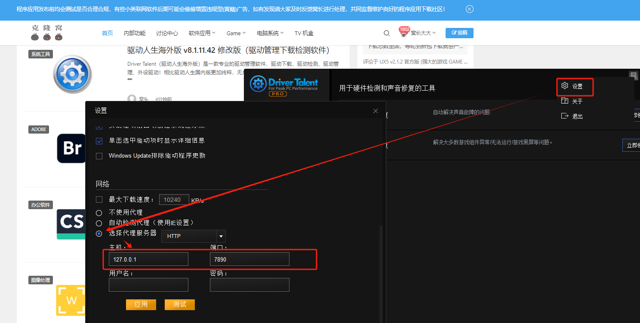The width and height of the screenshot is (640, 323).
Task: Click the orange 测试 button
Action: 180,305
